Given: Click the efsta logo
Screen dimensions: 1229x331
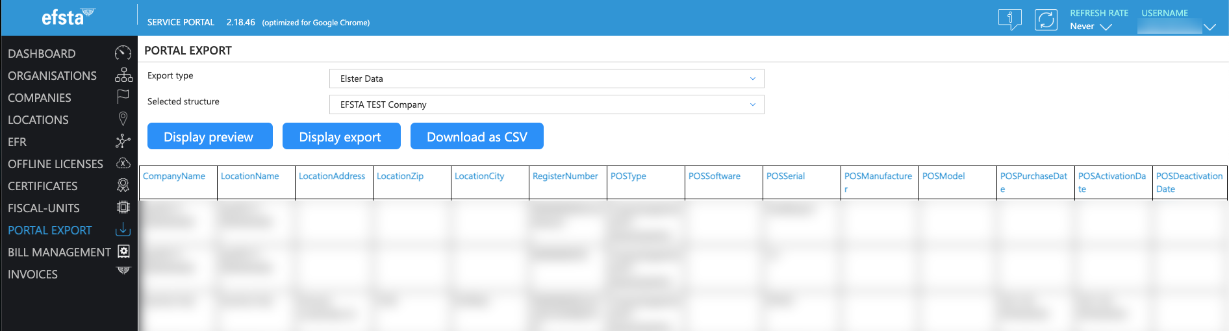Looking at the screenshot, I should (68, 17).
